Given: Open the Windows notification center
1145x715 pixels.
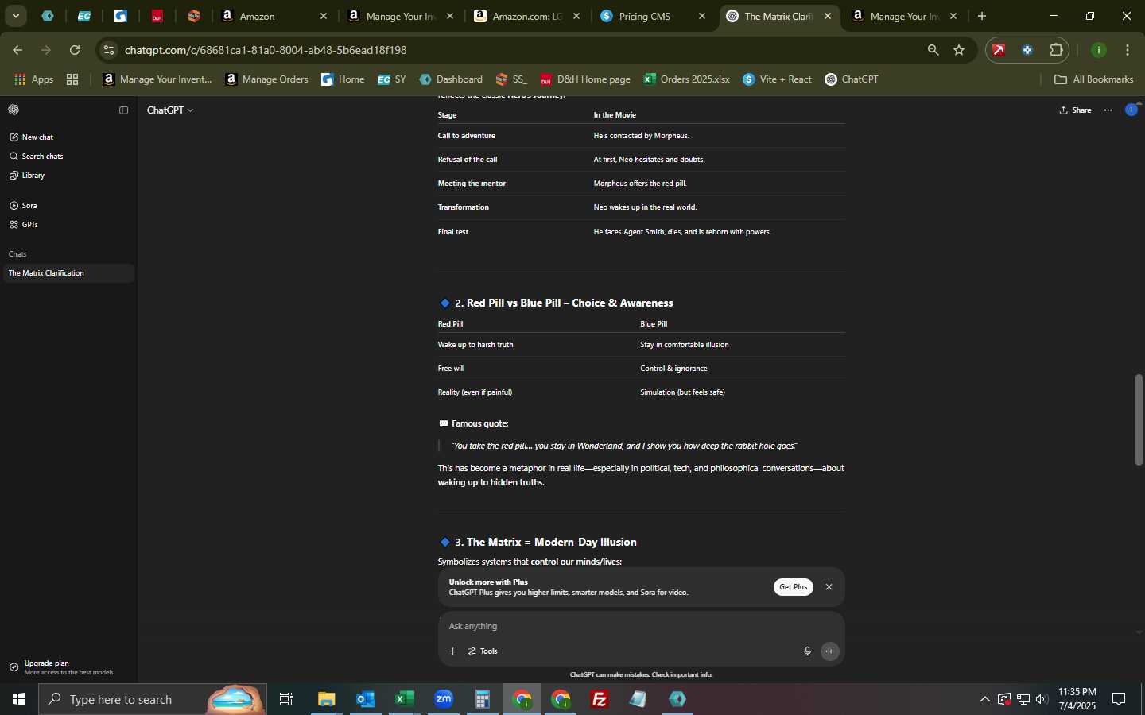Looking at the screenshot, I should 1119,699.
